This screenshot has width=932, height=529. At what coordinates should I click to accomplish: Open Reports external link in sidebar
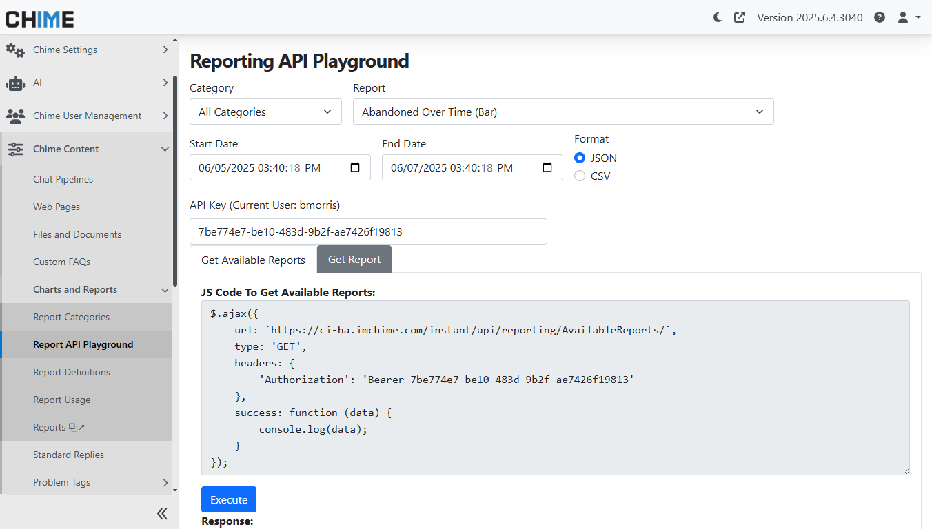(59, 427)
